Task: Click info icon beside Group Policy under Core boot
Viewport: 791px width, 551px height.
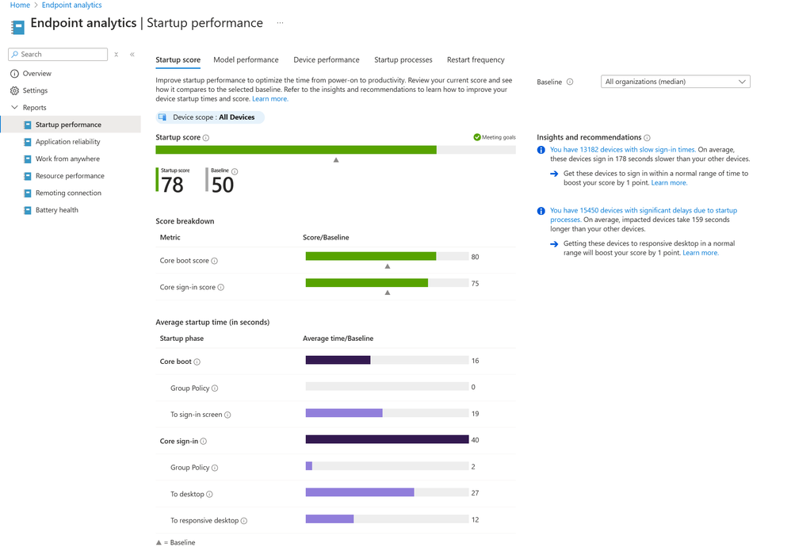Action: pos(215,388)
